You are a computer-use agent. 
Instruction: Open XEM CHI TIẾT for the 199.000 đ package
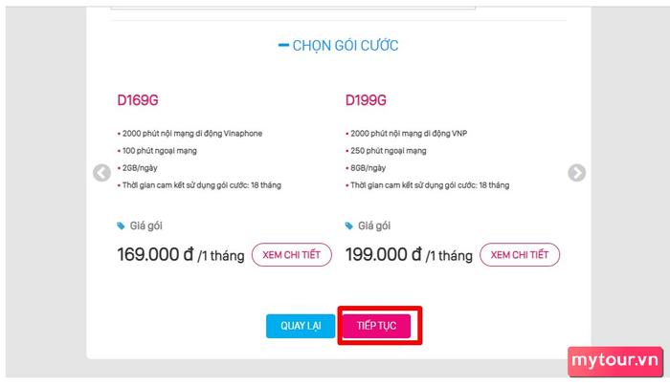tap(519, 255)
